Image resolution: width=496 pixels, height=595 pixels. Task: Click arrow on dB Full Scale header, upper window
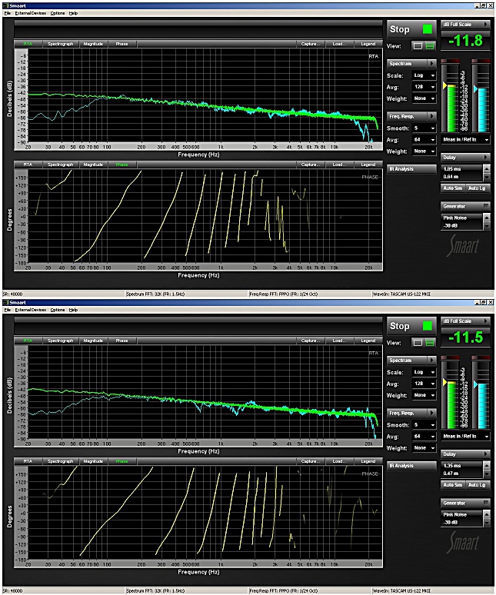(485, 25)
